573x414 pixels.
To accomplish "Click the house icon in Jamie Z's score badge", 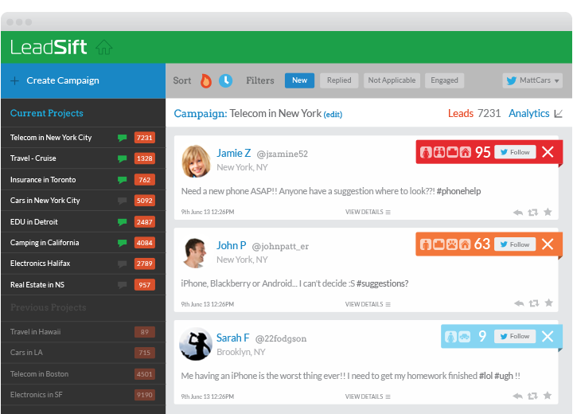I will pos(466,152).
